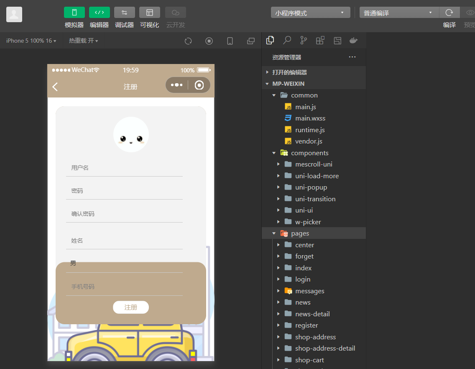Click the compile refresh icon
475x369 pixels.
(x=449, y=13)
